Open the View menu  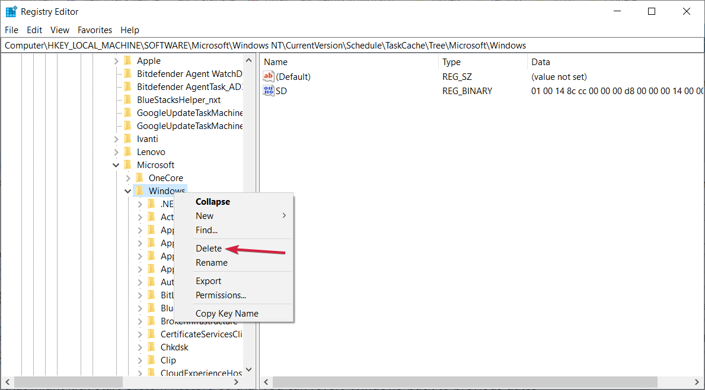pos(60,30)
